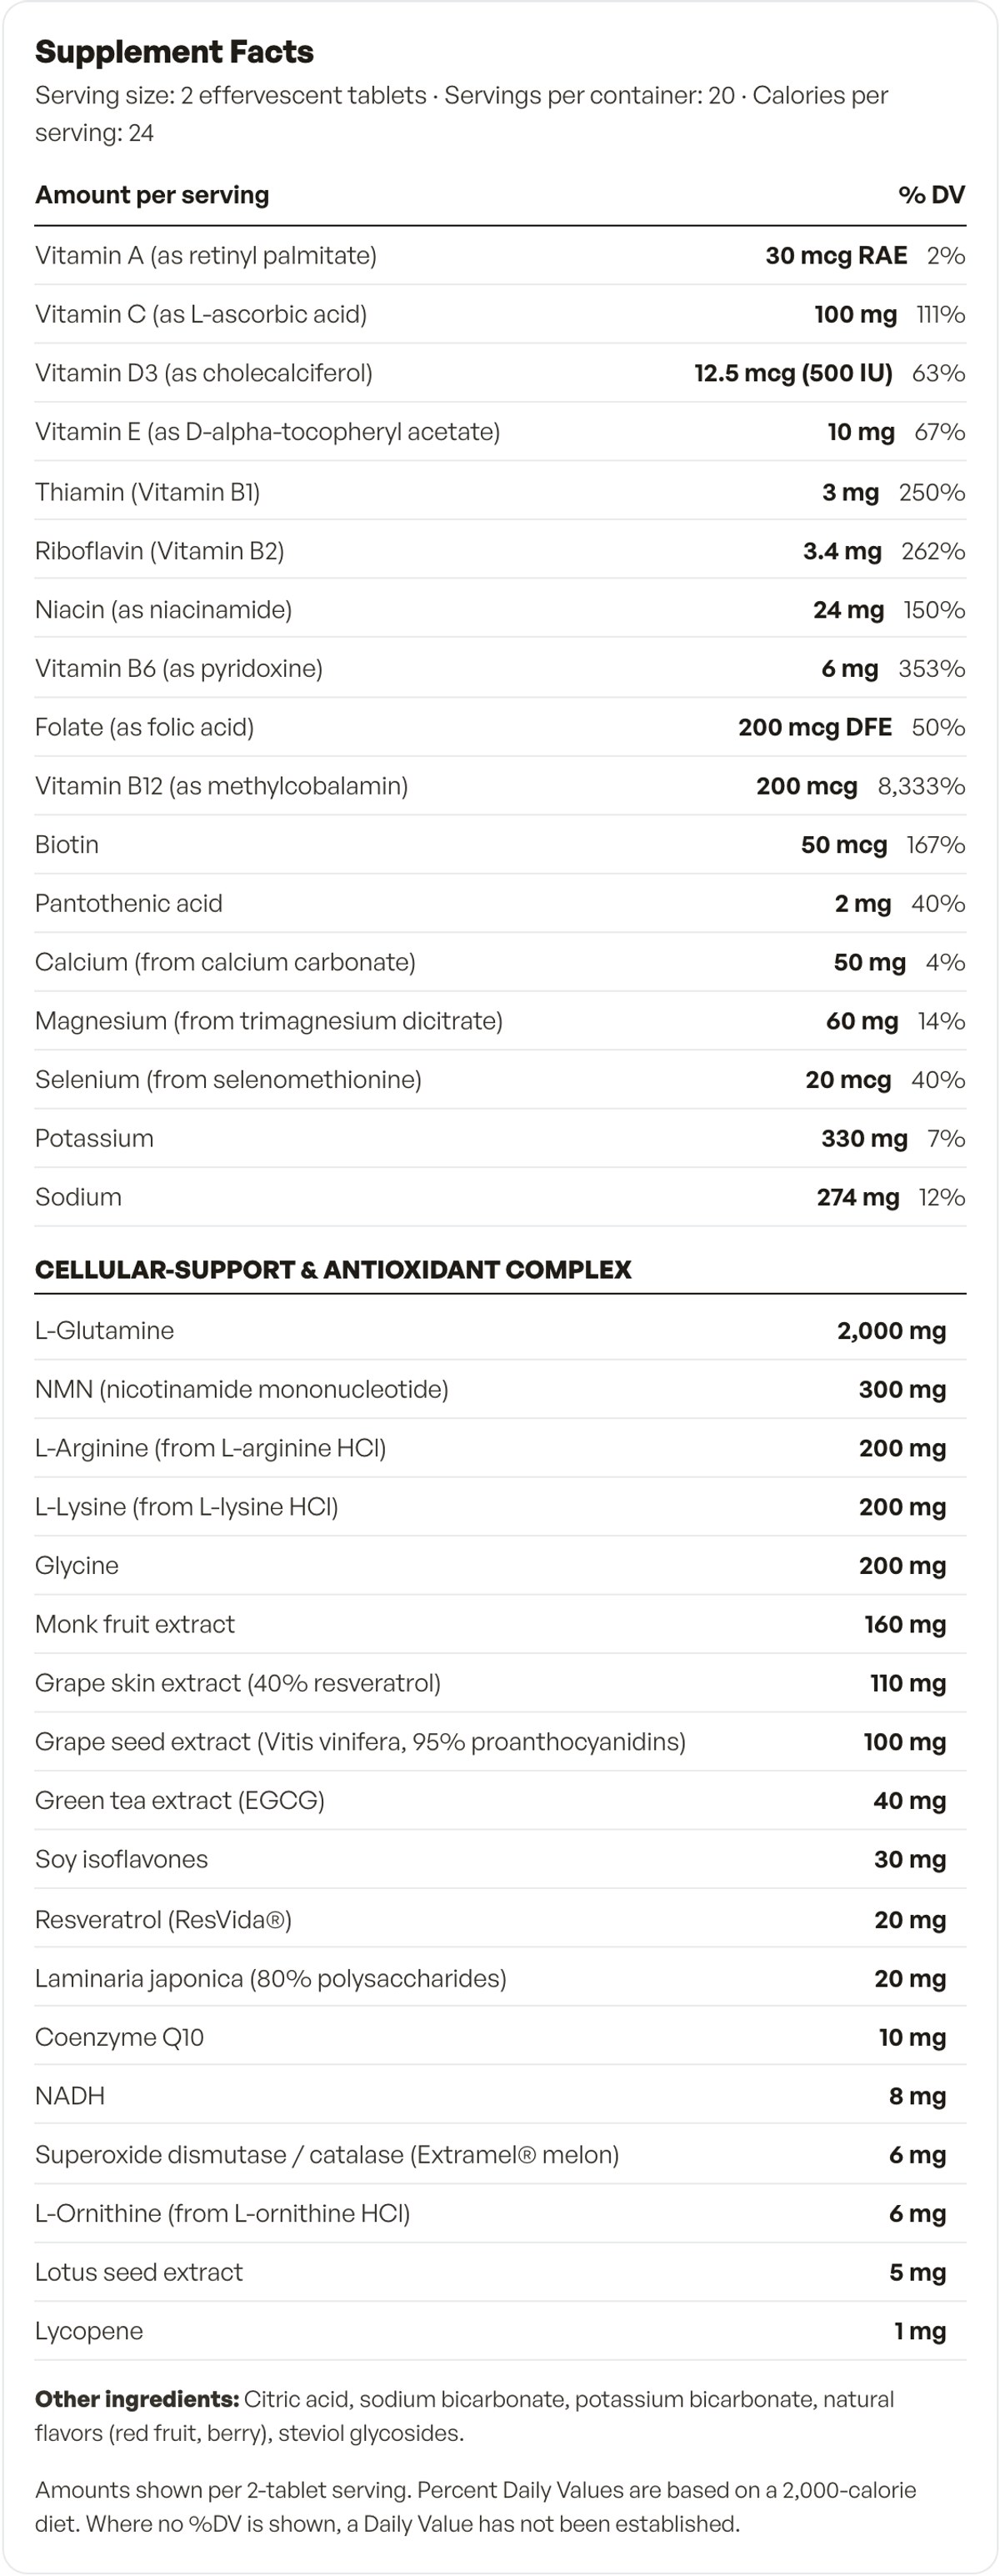
Task: Click the Supplement Facts heading
Action: coord(174,52)
